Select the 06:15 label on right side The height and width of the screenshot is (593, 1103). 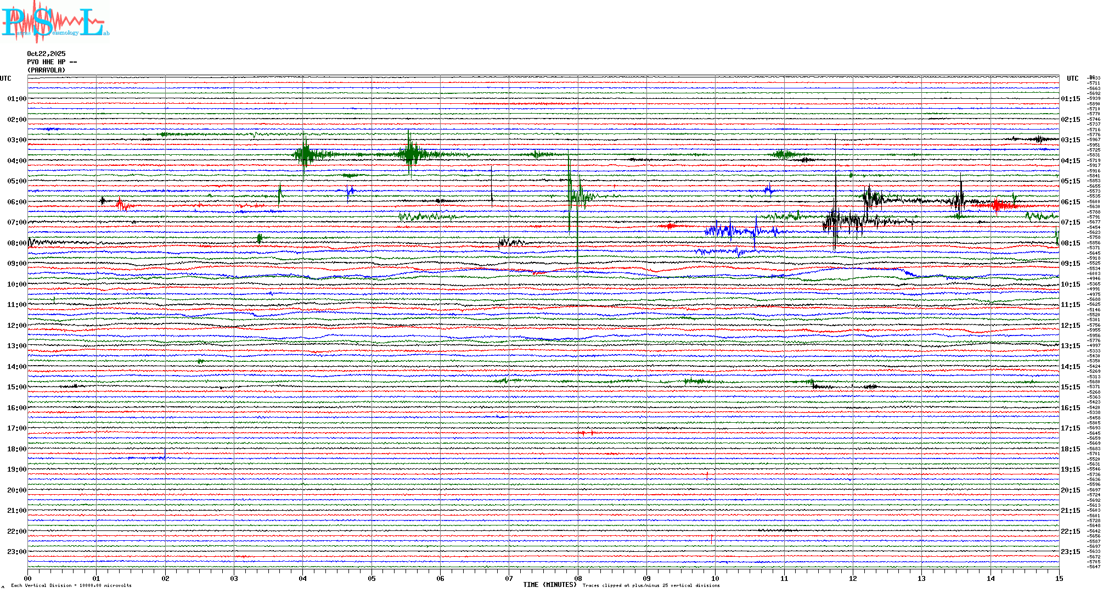click(1070, 202)
